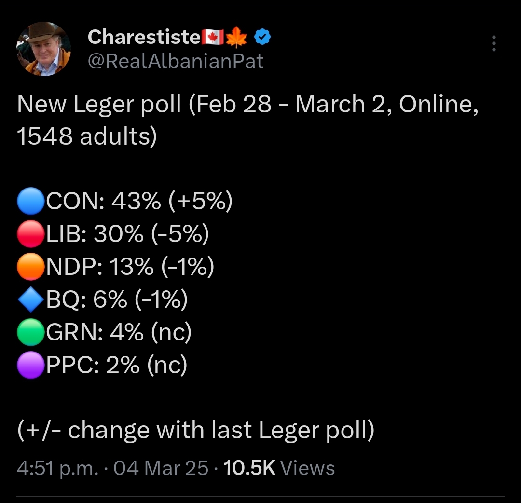Click the blue circle beside CON
This screenshot has height=503, width=521.
pos(30,201)
